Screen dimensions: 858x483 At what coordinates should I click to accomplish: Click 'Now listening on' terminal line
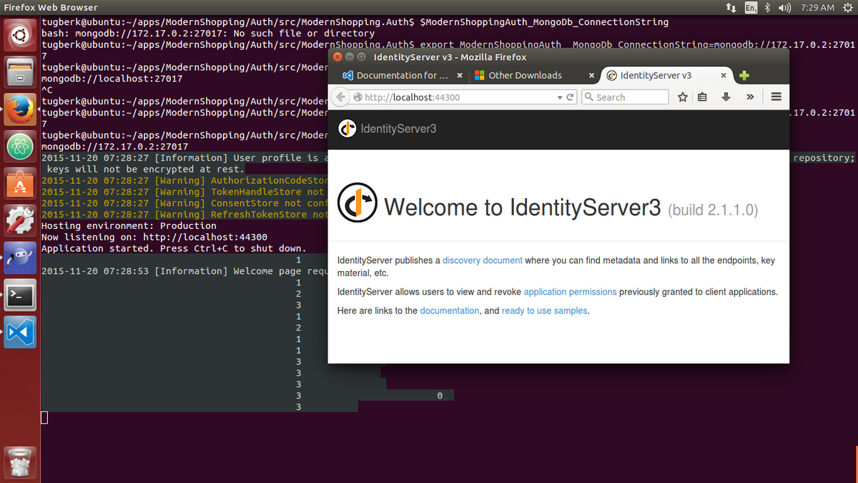coord(154,237)
